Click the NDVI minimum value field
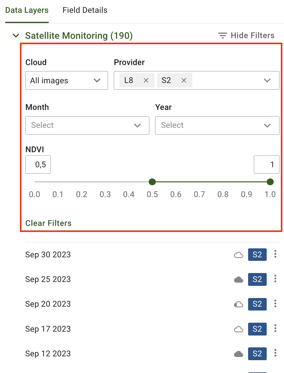This screenshot has width=284, height=373. pos(38,165)
